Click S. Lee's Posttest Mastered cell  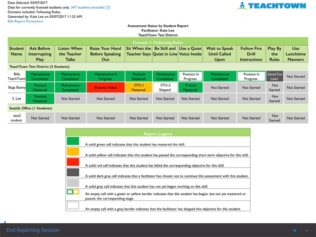point(40,98)
